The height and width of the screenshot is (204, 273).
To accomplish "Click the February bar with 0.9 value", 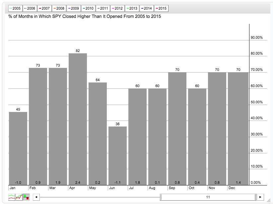I will tap(38, 126).
